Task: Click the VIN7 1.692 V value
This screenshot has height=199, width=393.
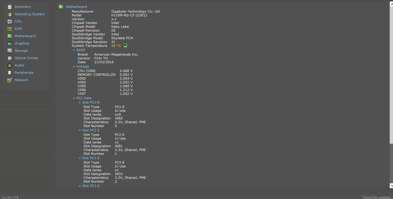Action: pyautogui.click(x=126, y=94)
